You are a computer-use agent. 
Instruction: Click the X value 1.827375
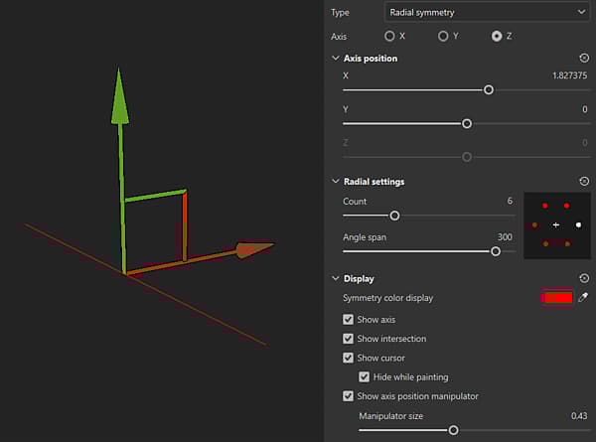tap(569, 75)
